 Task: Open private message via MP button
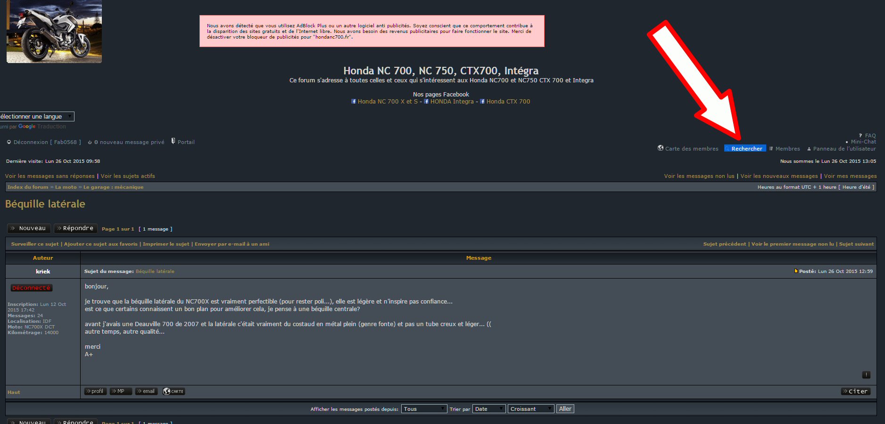click(x=121, y=392)
